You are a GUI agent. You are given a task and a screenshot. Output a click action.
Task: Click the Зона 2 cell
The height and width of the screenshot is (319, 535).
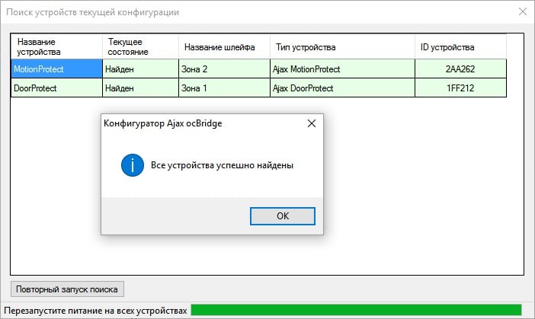coord(224,69)
